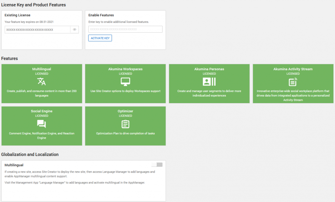The width and height of the screenshot is (335, 202).
Task: Reveal the existing license key with eye icon
Action: click(75, 30)
